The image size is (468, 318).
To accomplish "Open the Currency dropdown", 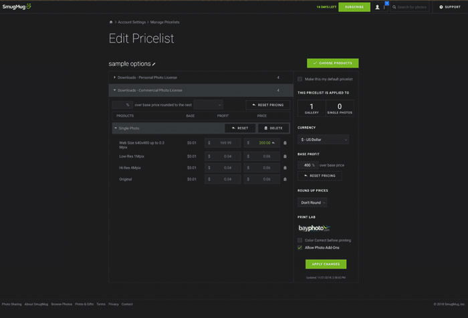I will tap(323, 140).
